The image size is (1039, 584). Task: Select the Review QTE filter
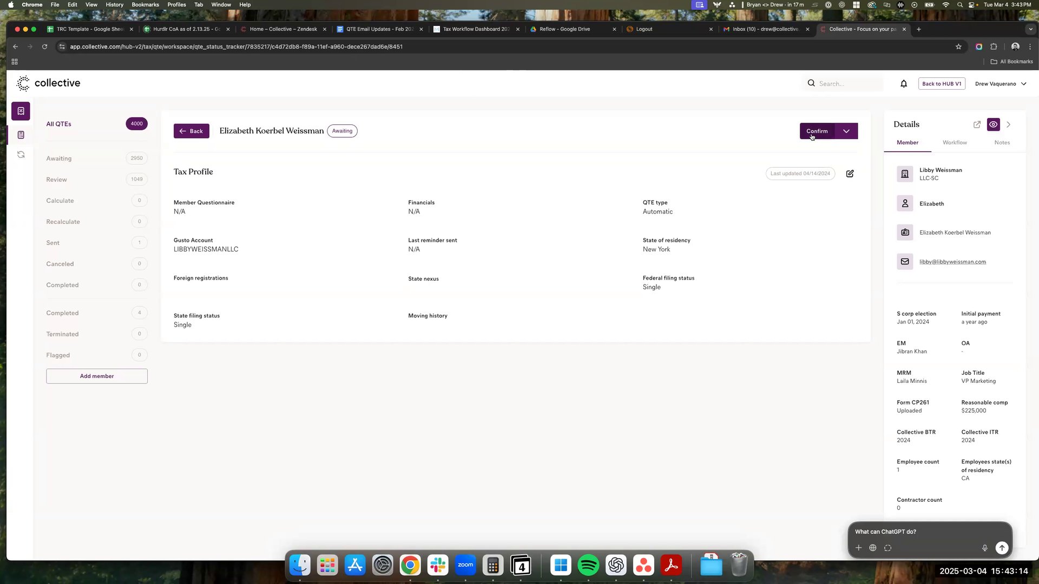point(57,180)
